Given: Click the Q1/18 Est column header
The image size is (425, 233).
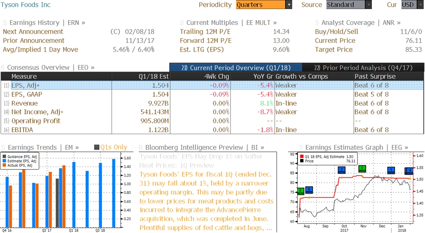Looking at the screenshot, I should point(141,76).
